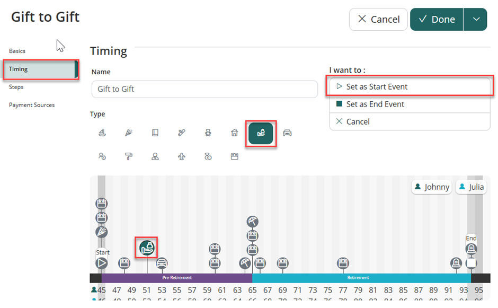Expand the Done button dropdown arrow
Image resolution: width=498 pixels, height=308 pixels.
(476, 19)
